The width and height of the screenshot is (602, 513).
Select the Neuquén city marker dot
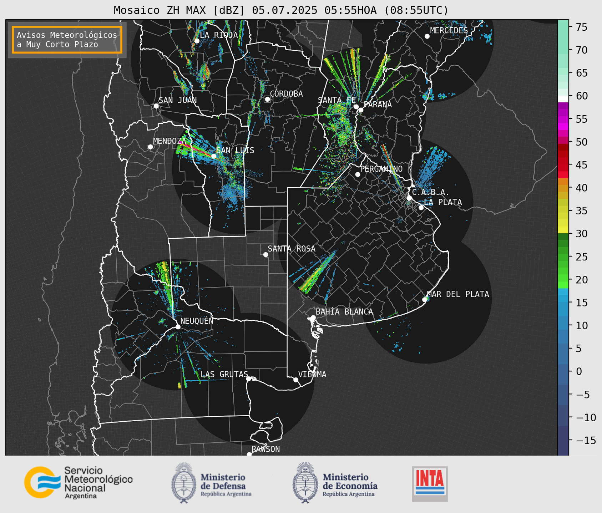click(x=178, y=327)
